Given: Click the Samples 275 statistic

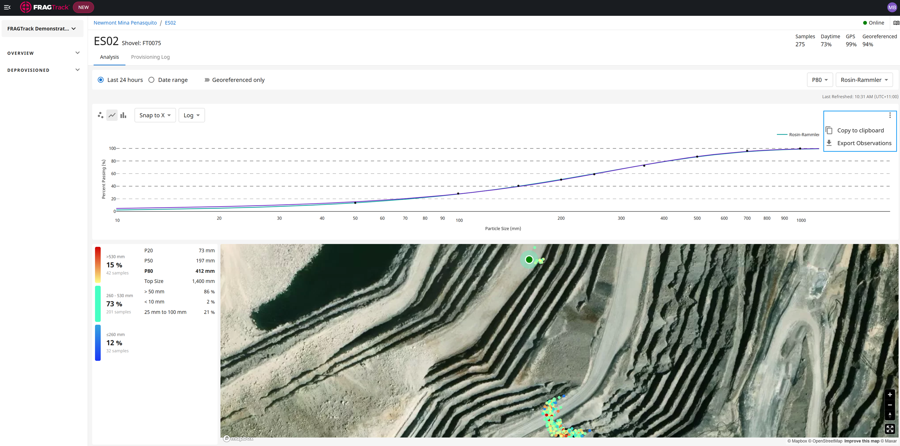Looking at the screenshot, I should coord(805,40).
